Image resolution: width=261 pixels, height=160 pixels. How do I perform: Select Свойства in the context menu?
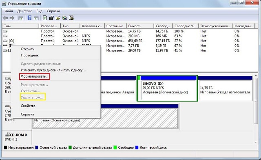pos(28,106)
